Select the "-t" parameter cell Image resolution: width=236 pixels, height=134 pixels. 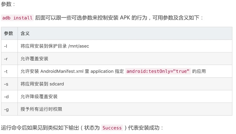[6, 71]
